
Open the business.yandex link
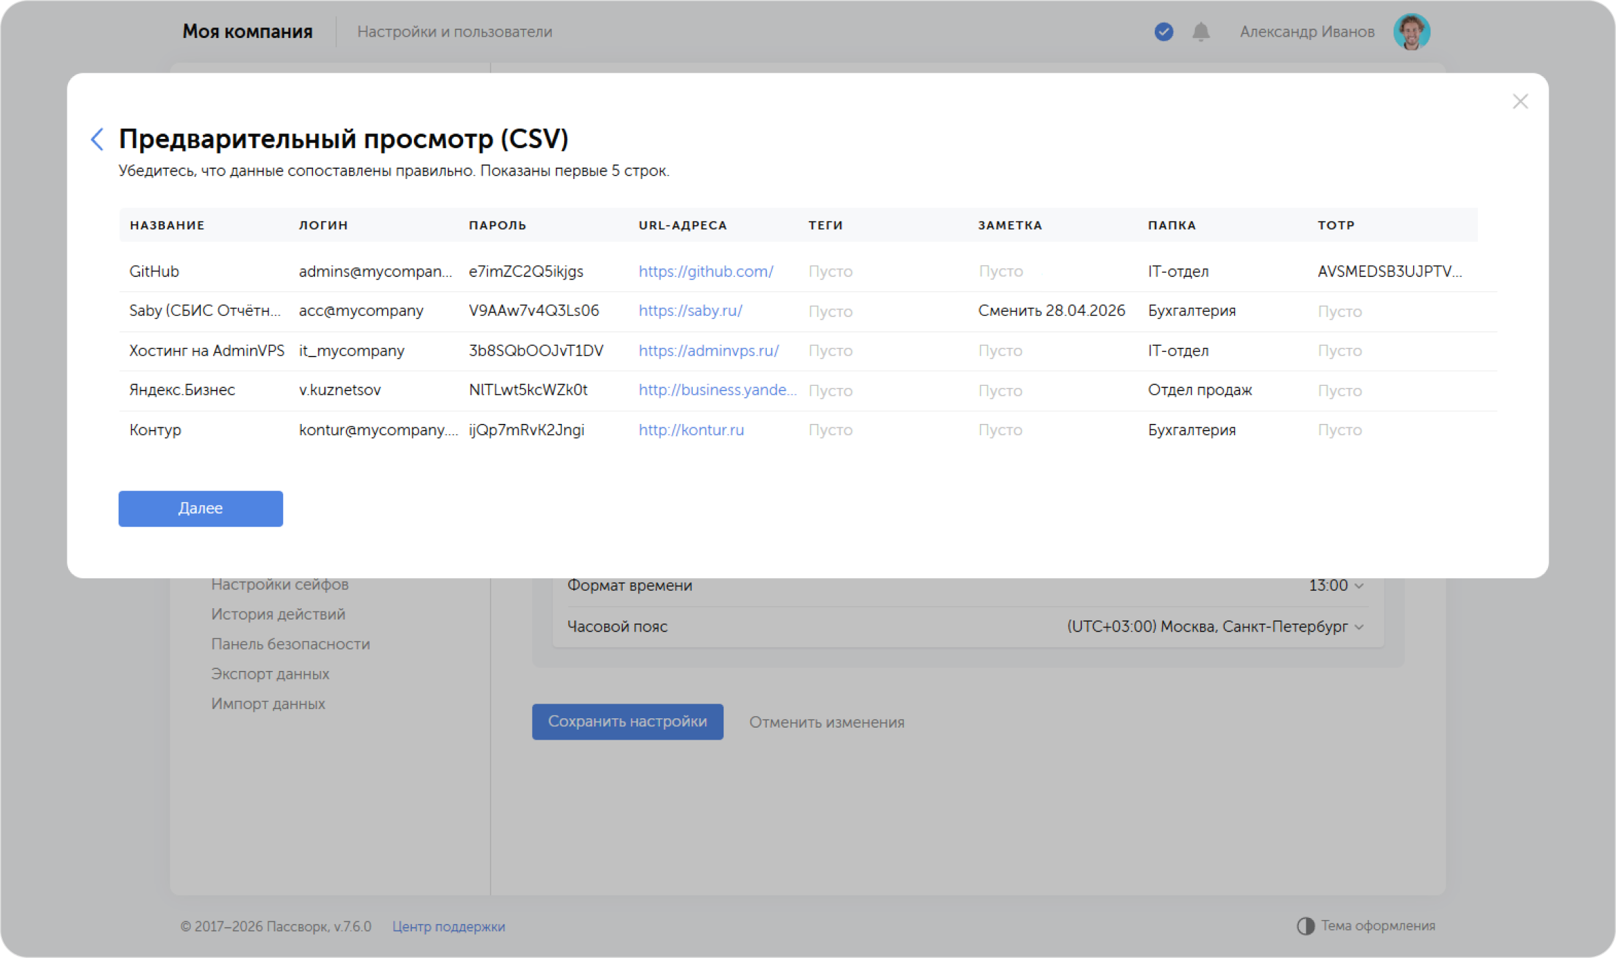coord(718,390)
